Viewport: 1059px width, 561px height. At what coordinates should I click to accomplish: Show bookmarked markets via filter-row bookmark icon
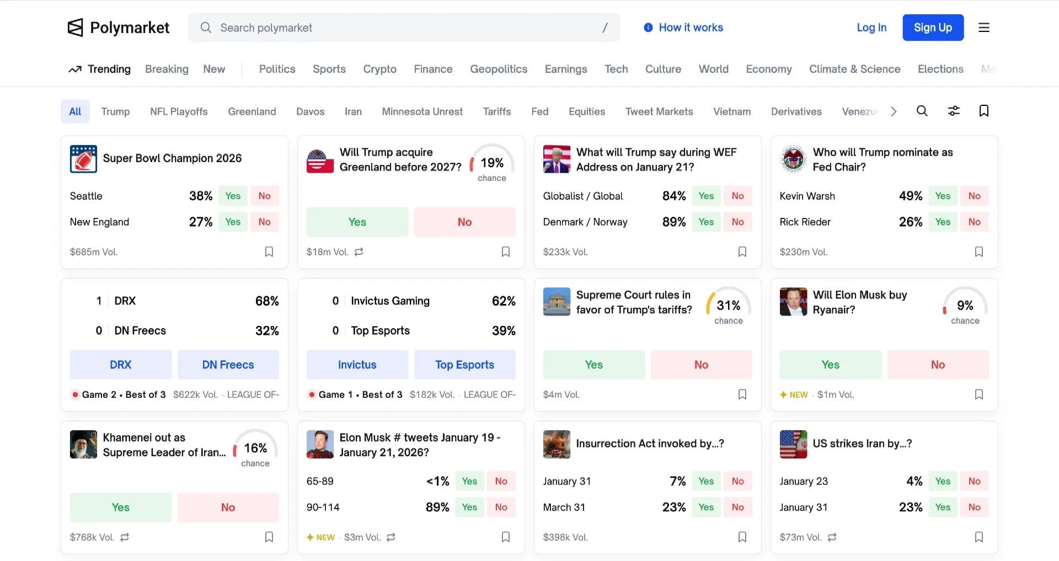983,111
